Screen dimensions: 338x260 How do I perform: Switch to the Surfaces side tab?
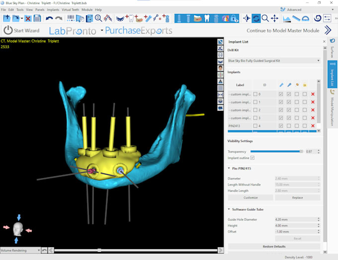[x=332, y=49]
